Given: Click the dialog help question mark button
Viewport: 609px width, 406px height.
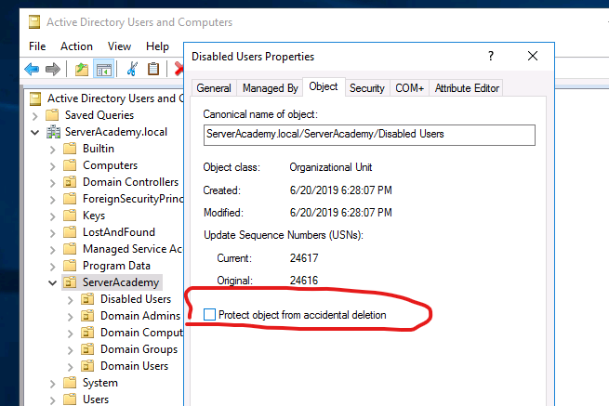Looking at the screenshot, I should pyautogui.click(x=491, y=56).
